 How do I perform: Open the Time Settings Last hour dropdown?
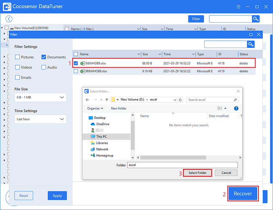pyautogui.click(x=40, y=119)
